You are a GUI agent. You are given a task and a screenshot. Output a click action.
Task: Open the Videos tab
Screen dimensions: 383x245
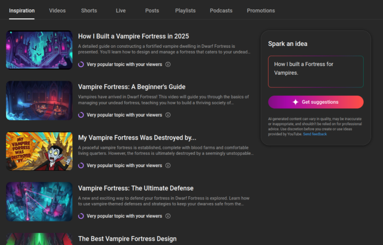coord(57,11)
